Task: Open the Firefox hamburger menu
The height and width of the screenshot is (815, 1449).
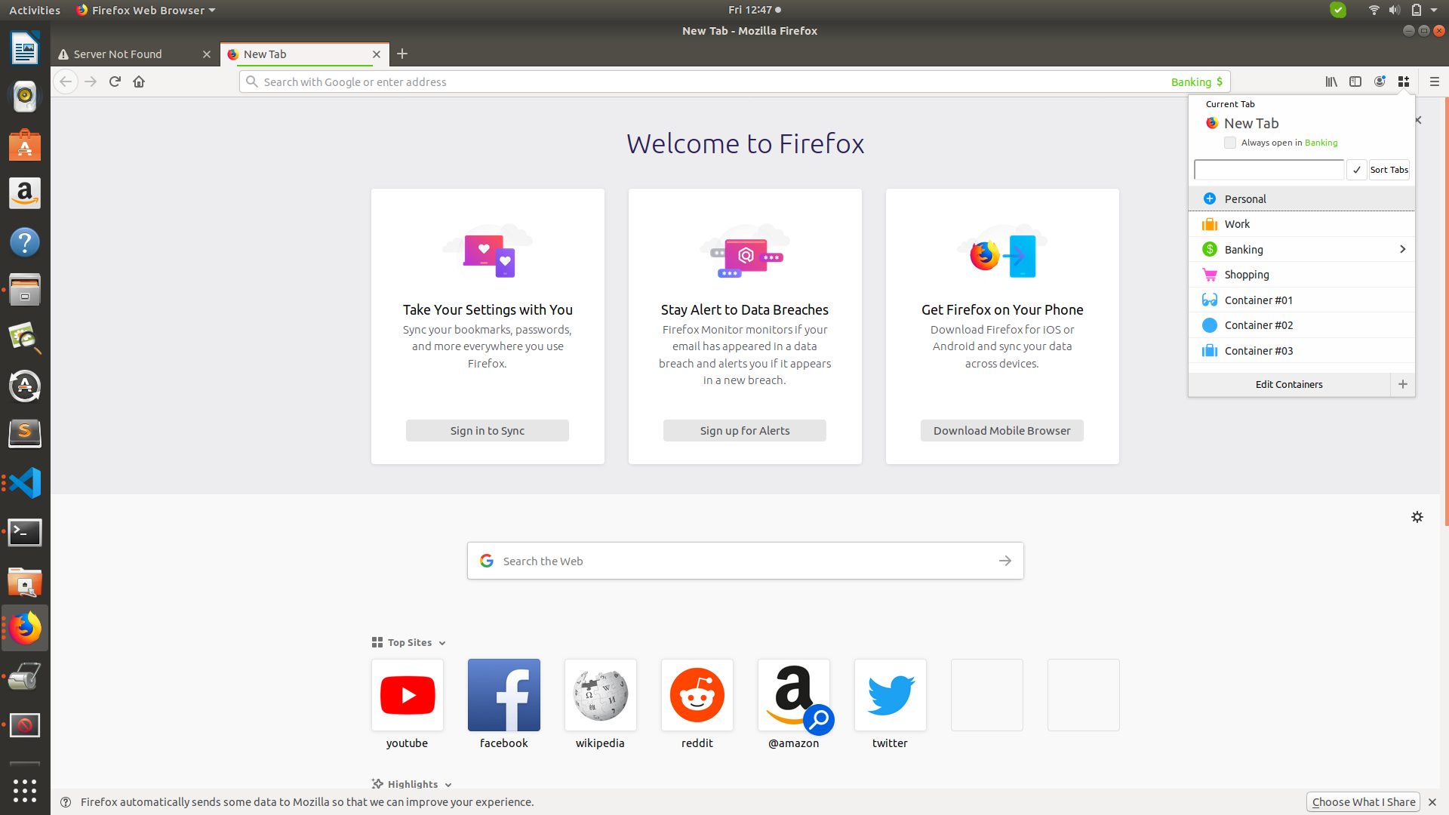Action: click(1435, 81)
